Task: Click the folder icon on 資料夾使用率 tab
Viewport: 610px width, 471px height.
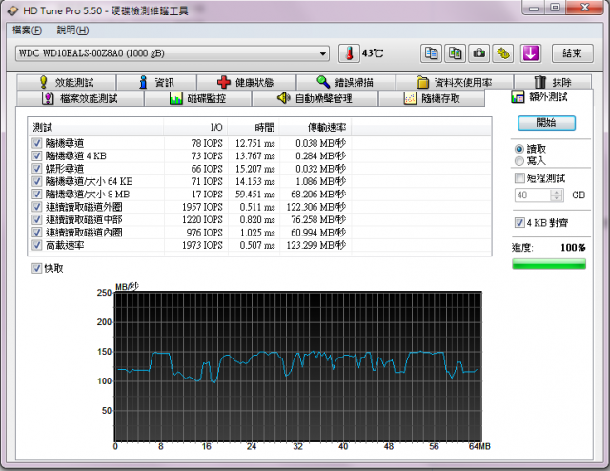Action: pos(422,82)
